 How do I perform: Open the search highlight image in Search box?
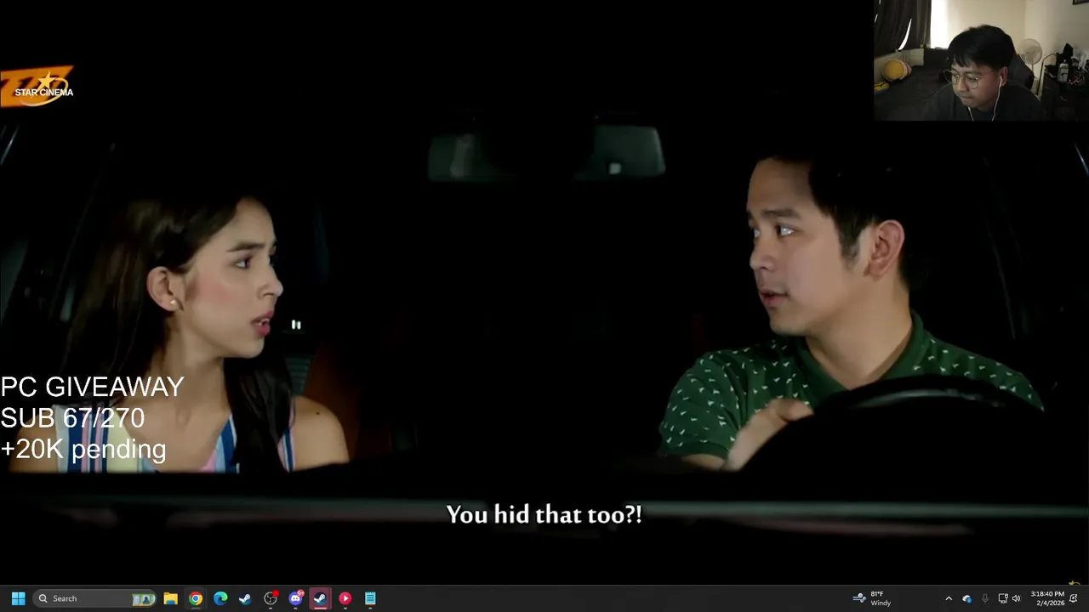pos(143,599)
